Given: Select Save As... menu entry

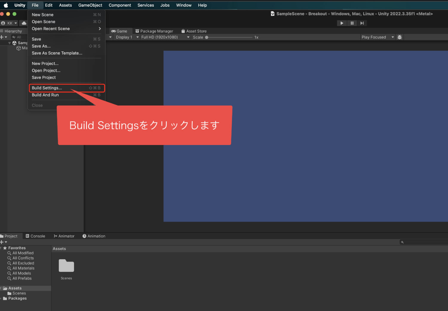Looking at the screenshot, I should coord(66,46).
